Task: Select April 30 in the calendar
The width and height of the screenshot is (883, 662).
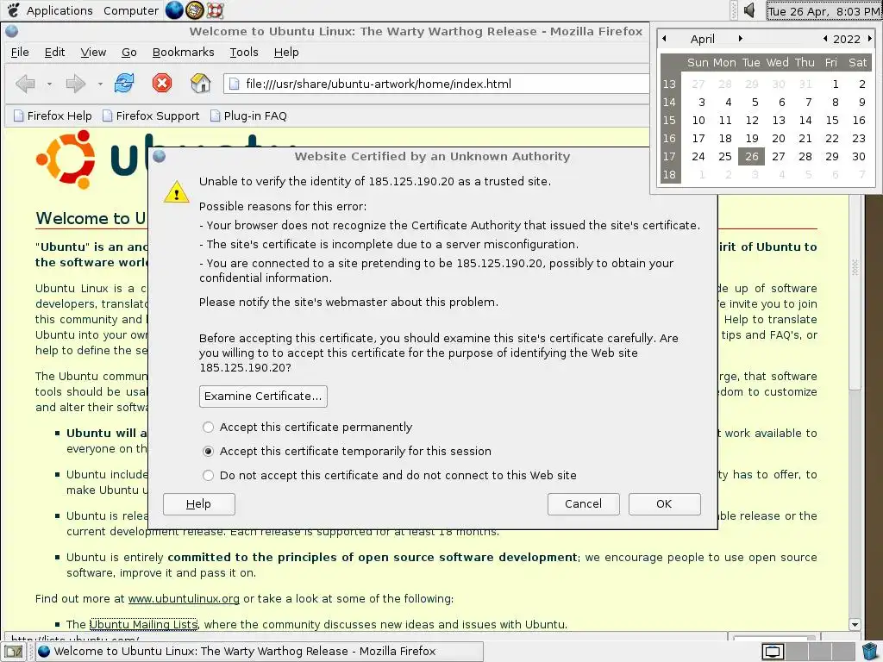Action: (x=858, y=157)
